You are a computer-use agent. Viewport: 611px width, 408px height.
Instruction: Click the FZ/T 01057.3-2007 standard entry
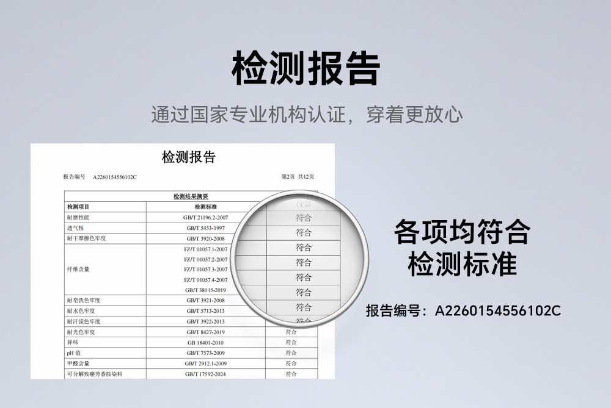205,270
